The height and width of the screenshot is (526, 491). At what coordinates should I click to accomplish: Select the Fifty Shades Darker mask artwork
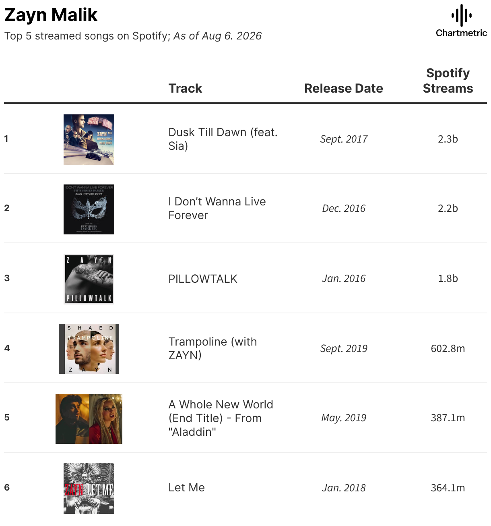(89, 209)
